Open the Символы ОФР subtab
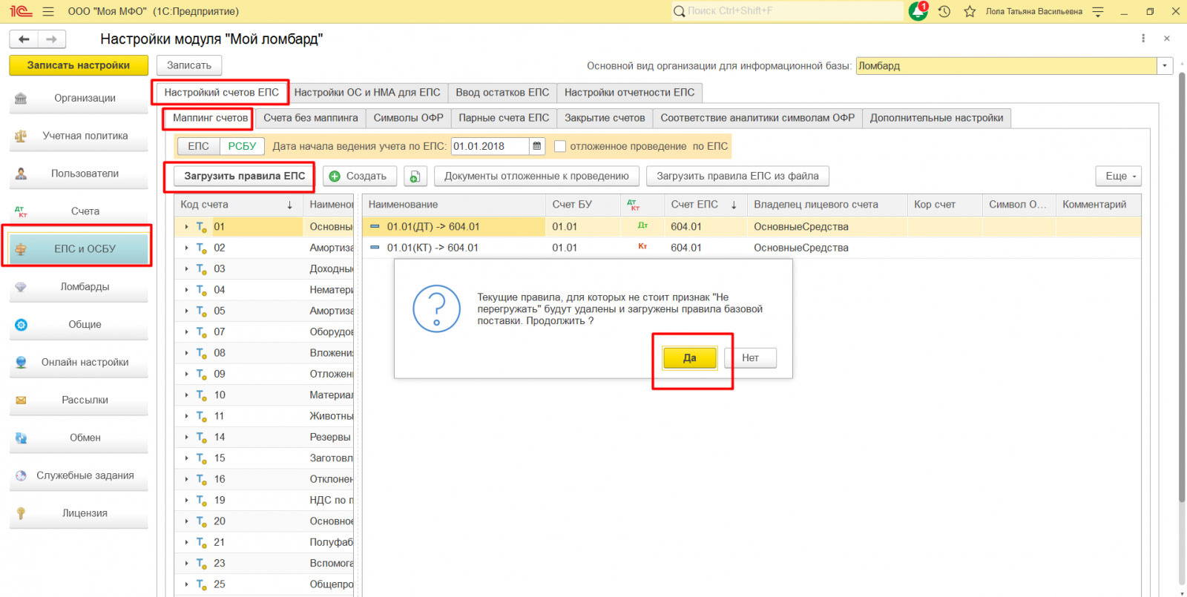Screen dimensions: 1187x597 [409, 118]
